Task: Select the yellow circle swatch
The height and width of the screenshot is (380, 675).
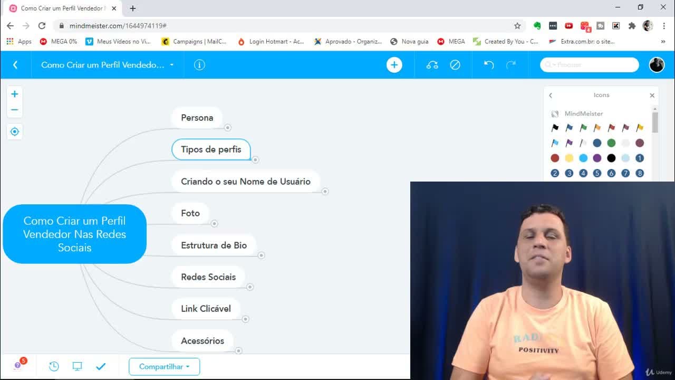Action: click(x=569, y=158)
